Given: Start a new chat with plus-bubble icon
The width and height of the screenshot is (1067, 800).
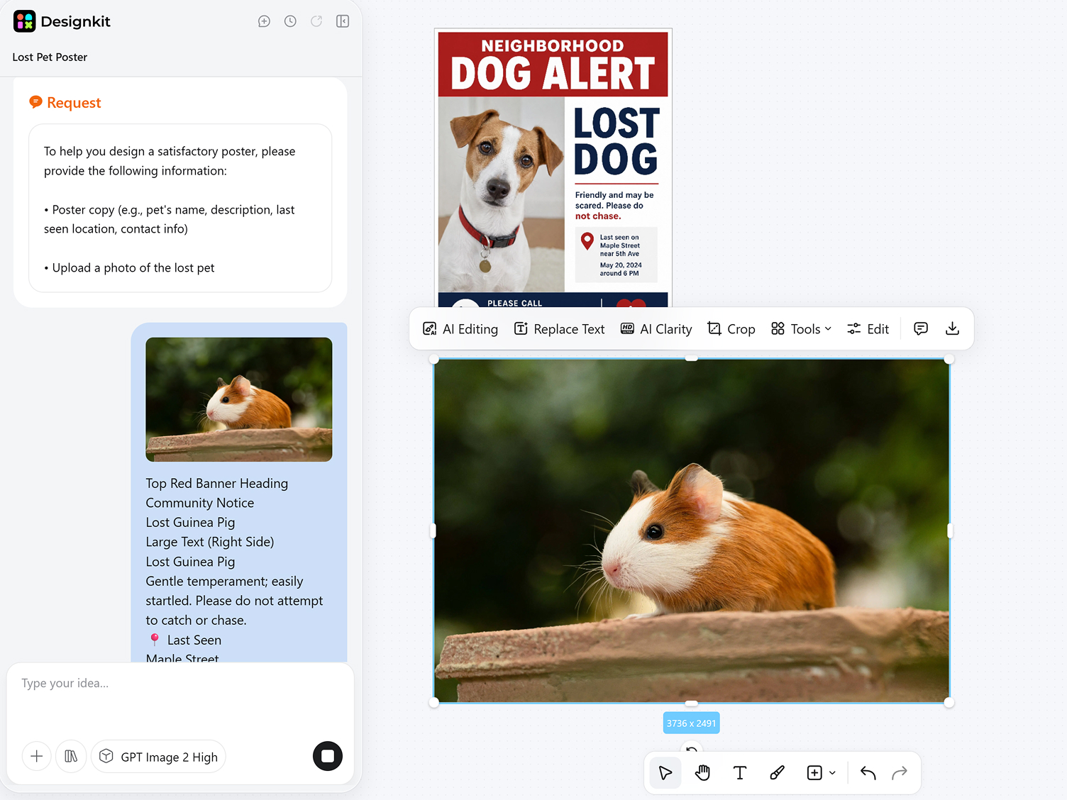Looking at the screenshot, I should coord(264,21).
